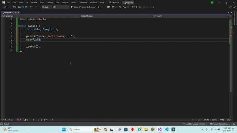Image resolution: width=237 pixels, height=133 pixels.
Task: Click the TABS indicator in status bar
Action: pos(222,120)
